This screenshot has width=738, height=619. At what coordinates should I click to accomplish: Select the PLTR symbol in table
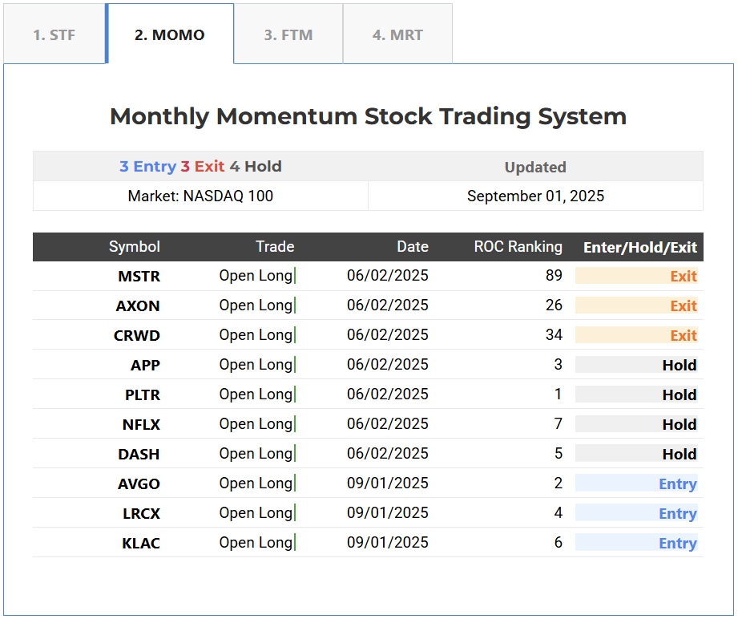(142, 395)
